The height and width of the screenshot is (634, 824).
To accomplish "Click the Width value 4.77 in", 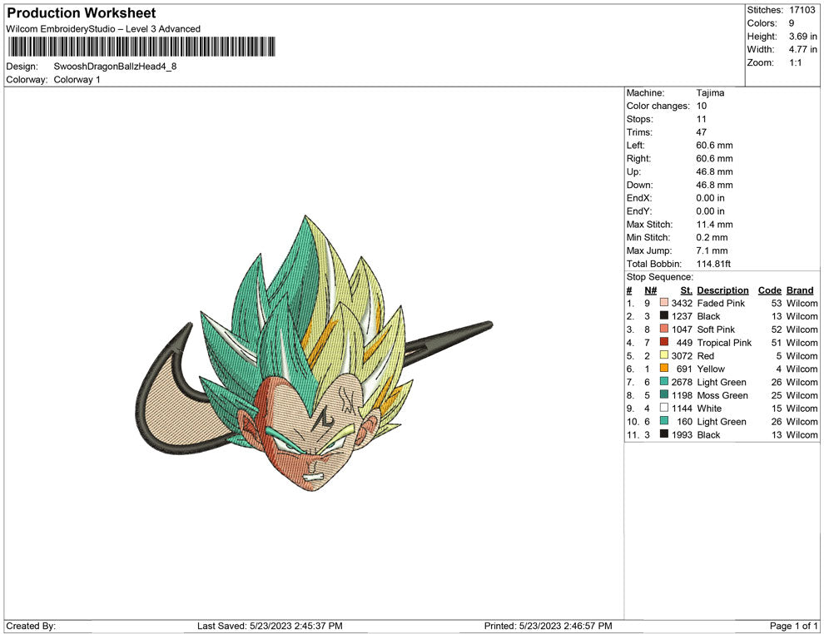I will click(803, 49).
